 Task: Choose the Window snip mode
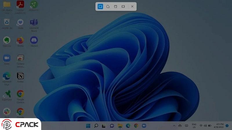click(115, 6)
